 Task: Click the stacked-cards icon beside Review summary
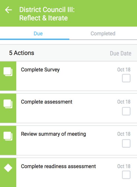(8, 136)
